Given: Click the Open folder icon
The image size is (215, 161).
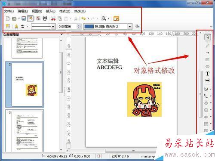Looking at the screenshot, I should [x=14, y=19].
